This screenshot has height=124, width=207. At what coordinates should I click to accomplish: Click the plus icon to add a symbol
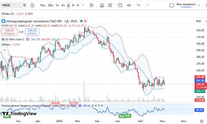click(x=32, y=5)
